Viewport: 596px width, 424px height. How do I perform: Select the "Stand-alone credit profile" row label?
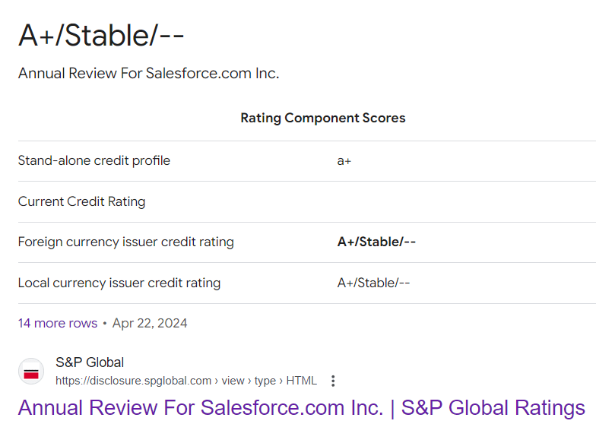click(x=94, y=160)
